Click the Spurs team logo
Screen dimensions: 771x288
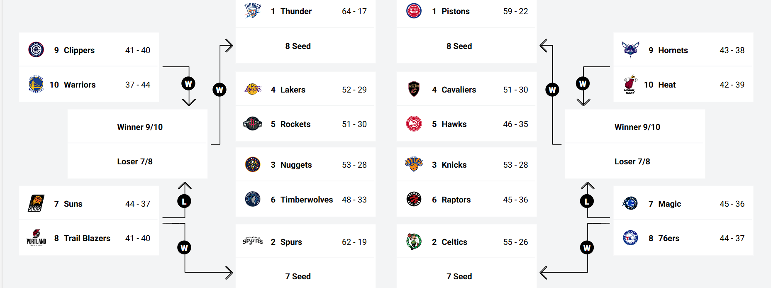[253, 242]
